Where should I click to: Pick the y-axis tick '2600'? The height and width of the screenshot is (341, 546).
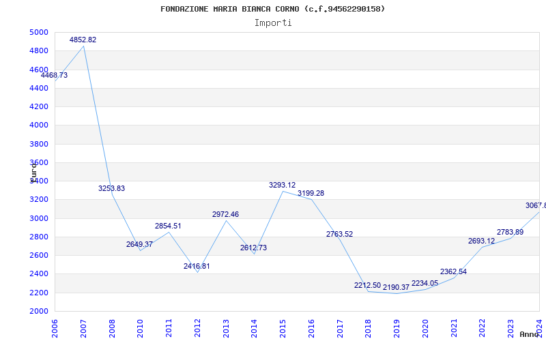coord(39,255)
